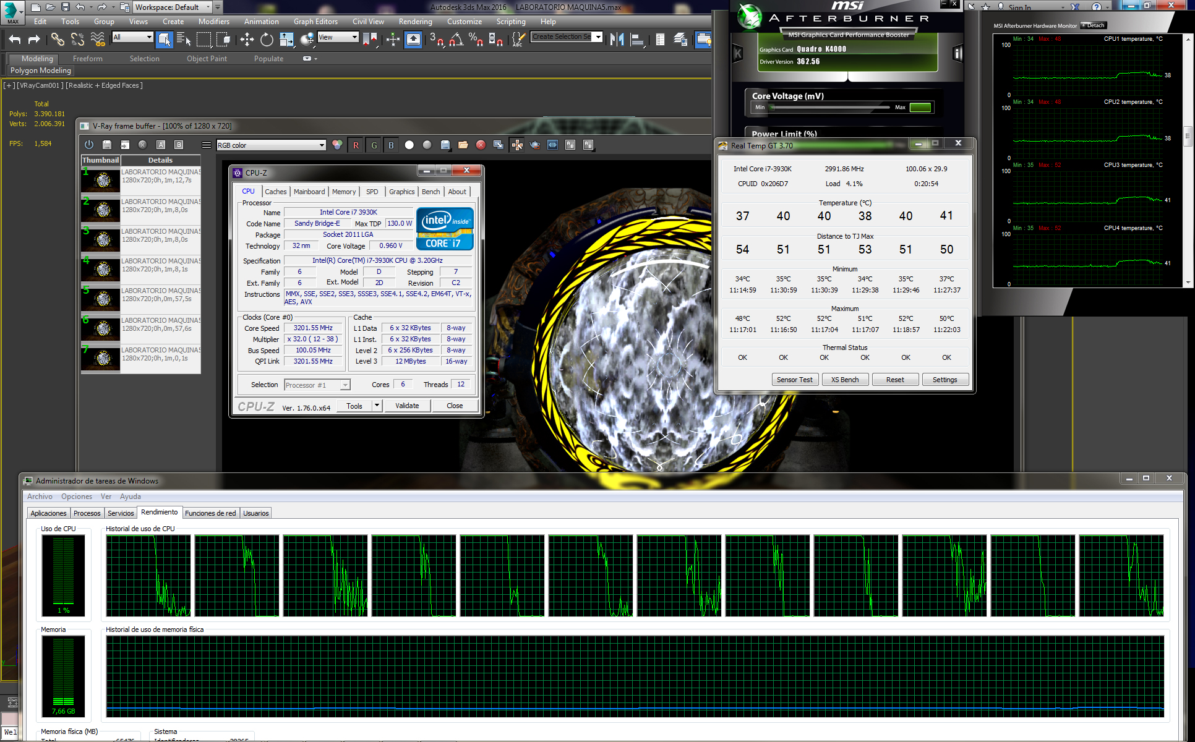
Task: Click the Sensor Test button in Real Temp
Action: pyautogui.click(x=795, y=380)
